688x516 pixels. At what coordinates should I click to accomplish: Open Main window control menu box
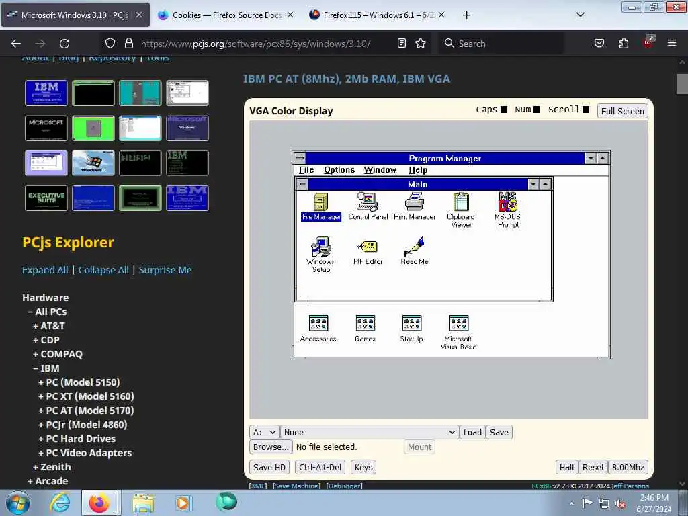(302, 184)
